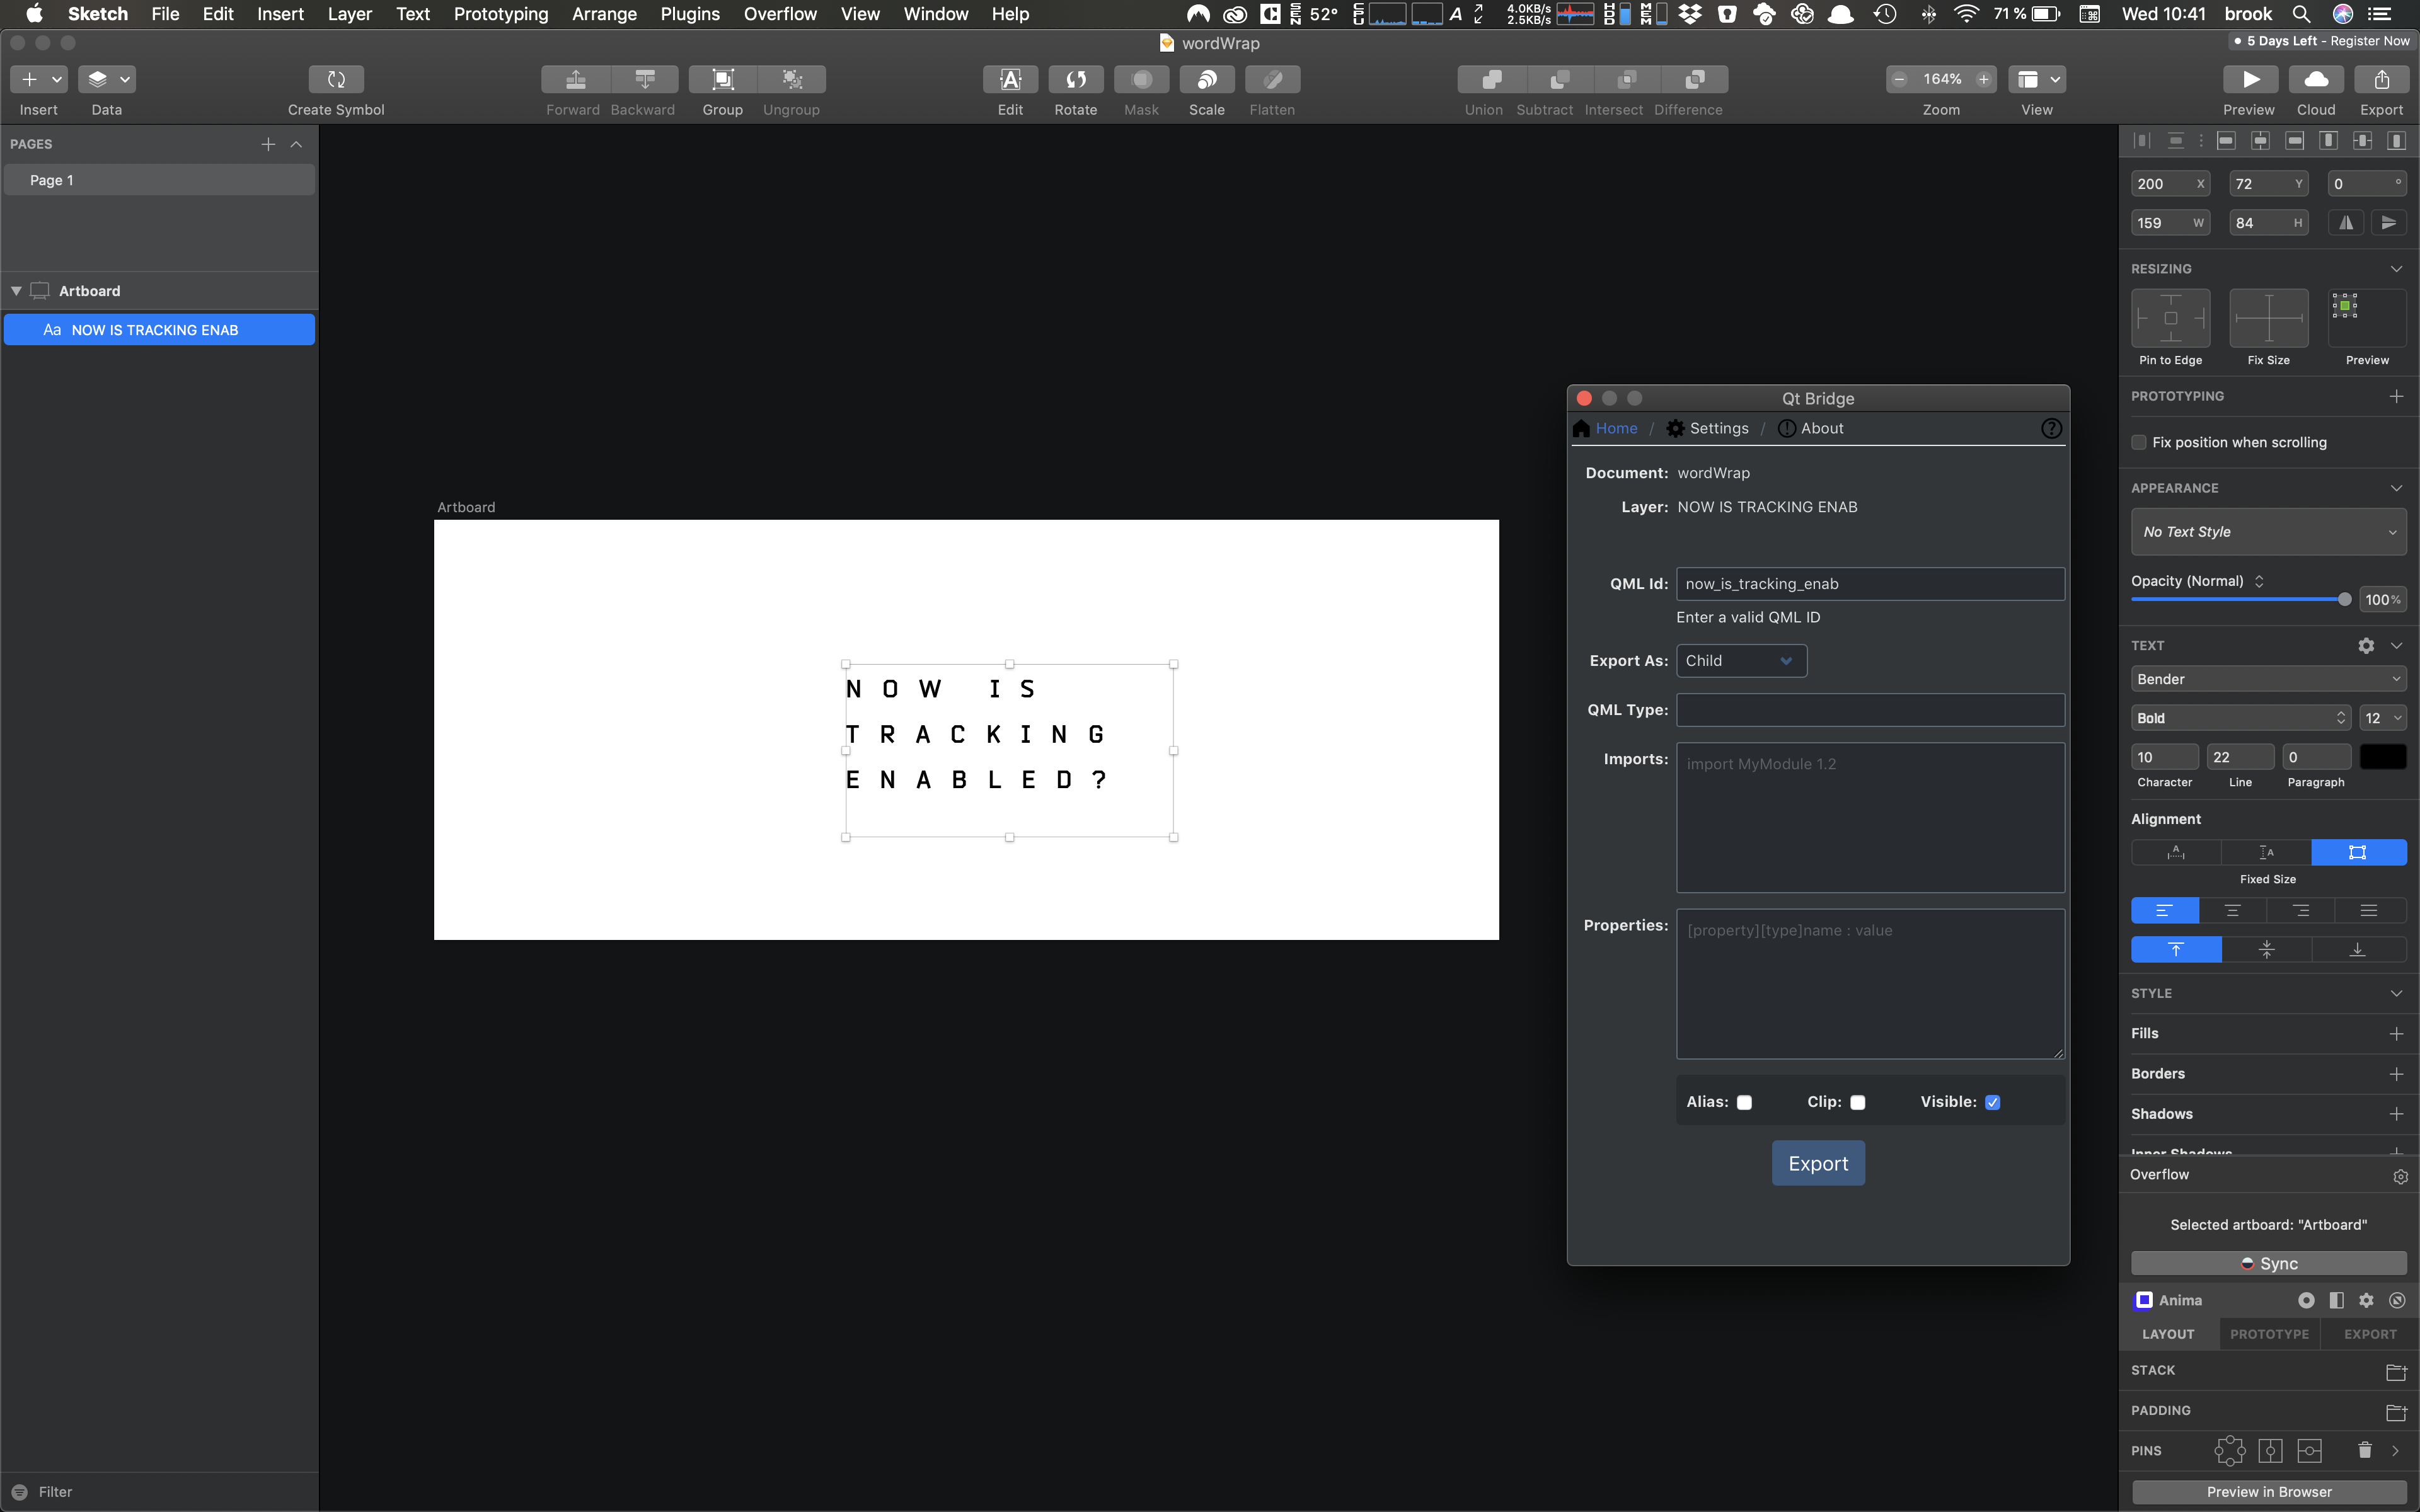This screenshot has height=1512, width=2420.
Task: Click the Rotate tool icon
Action: point(1075,79)
